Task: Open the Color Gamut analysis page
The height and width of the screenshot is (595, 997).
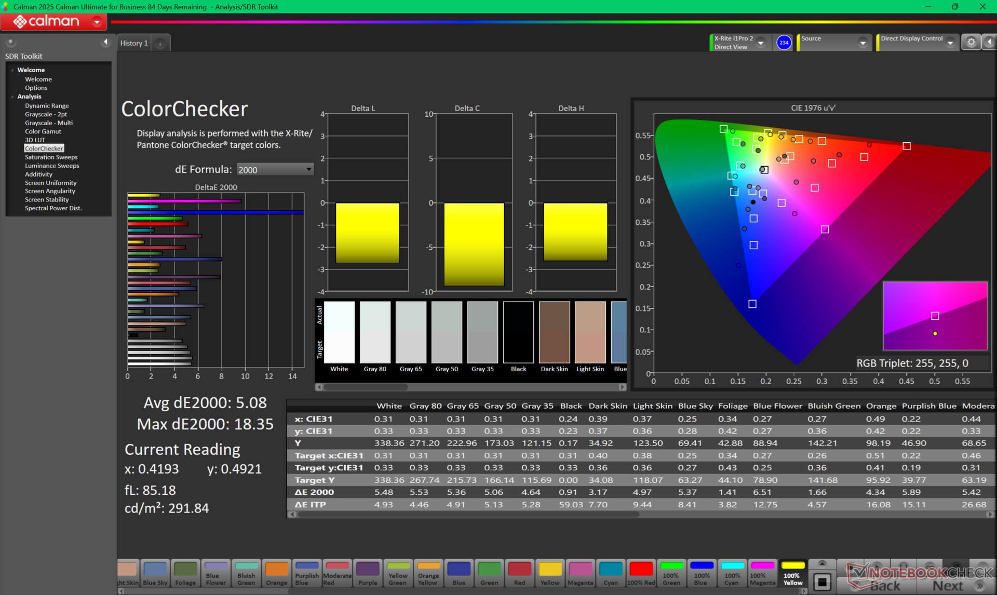Action: click(x=43, y=131)
